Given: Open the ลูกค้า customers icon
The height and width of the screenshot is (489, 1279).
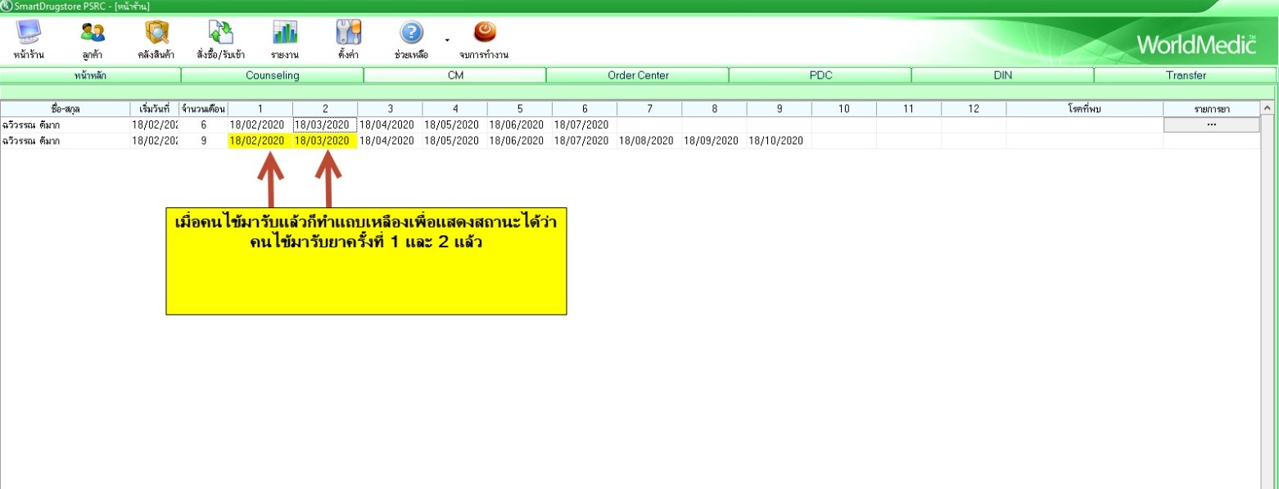Looking at the screenshot, I should (92, 34).
